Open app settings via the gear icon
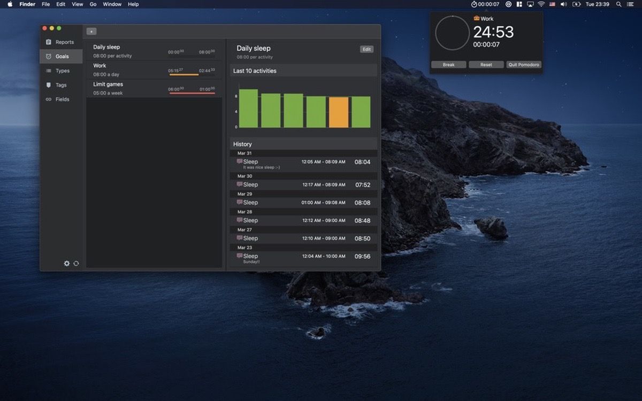The height and width of the screenshot is (401, 642). 66,263
